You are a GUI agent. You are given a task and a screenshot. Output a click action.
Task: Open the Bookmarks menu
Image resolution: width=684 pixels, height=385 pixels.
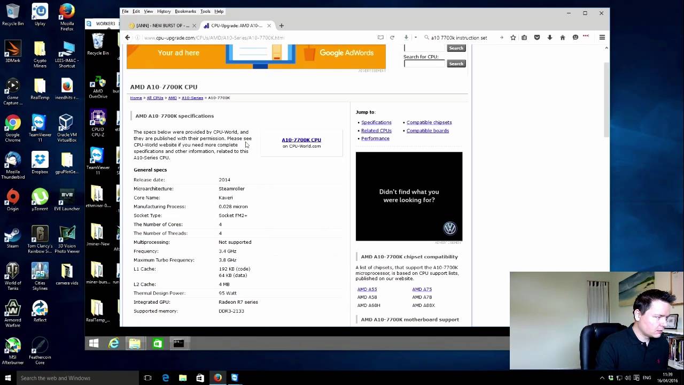coord(185,11)
